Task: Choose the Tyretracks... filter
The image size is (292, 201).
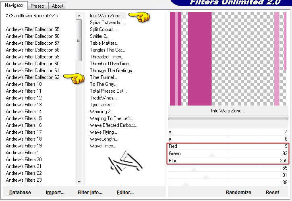Action: coord(101,105)
